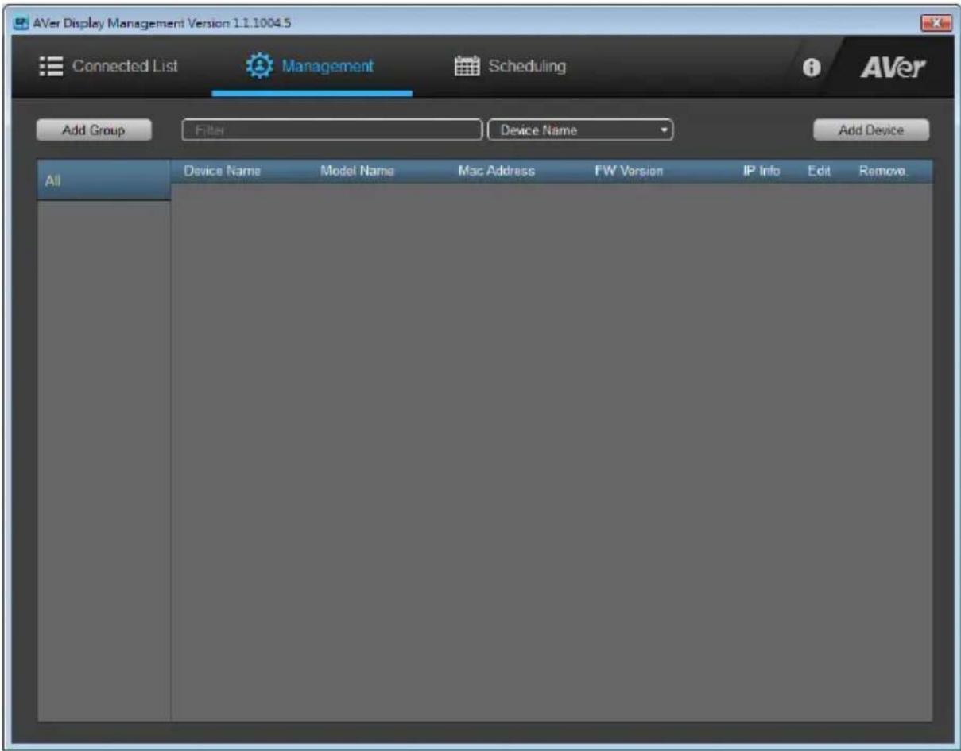Sort by Model Name column header
This screenshot has width=961, height=751.
(x=357, y=171)
